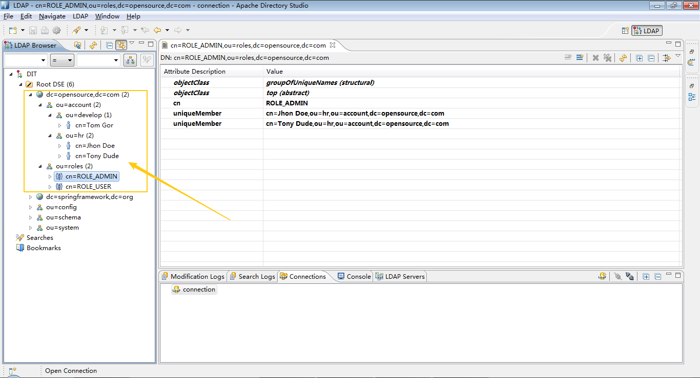Click the New wizard toolbar icon
The height and width of the screenshot is (378, 700).
pos(12,31)
